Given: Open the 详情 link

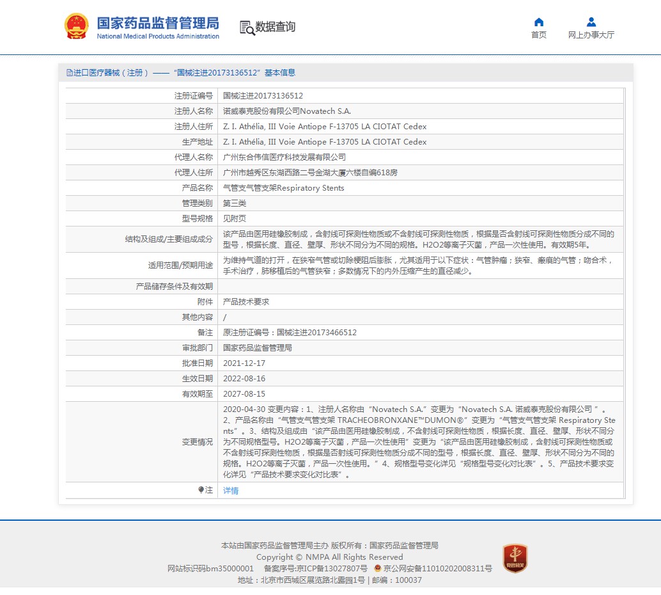Looking at the screenshot, I should (231, 490).
